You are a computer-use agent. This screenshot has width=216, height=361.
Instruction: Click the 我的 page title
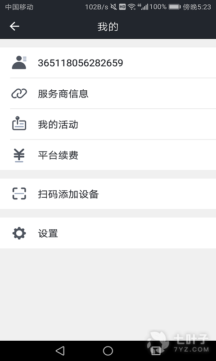pyautogui.click(x=108, y=27)
